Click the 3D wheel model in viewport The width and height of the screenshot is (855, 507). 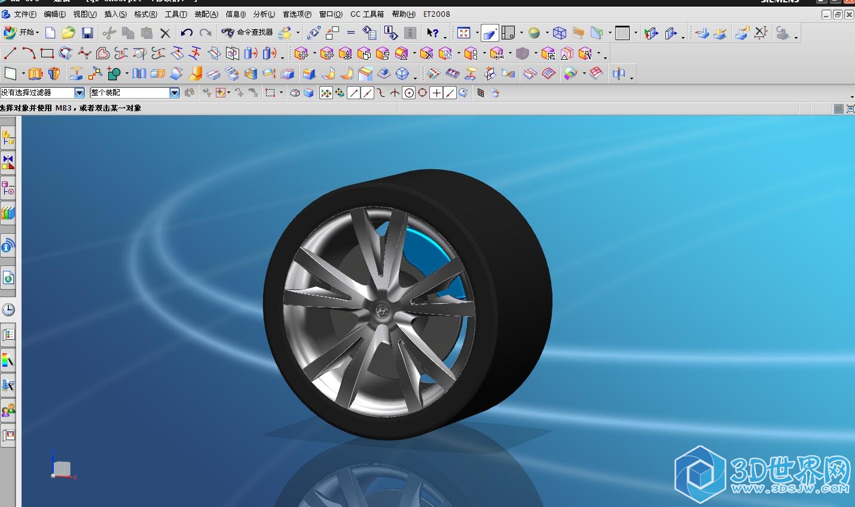tap(407, 305)
